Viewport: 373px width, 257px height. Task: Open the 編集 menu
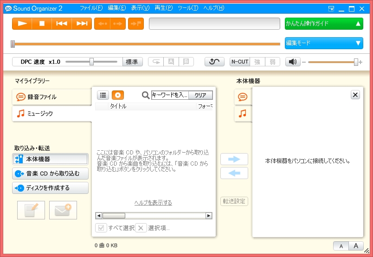(x=116, y=8)
